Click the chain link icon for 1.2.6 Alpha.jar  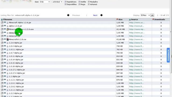click(5, 43)
